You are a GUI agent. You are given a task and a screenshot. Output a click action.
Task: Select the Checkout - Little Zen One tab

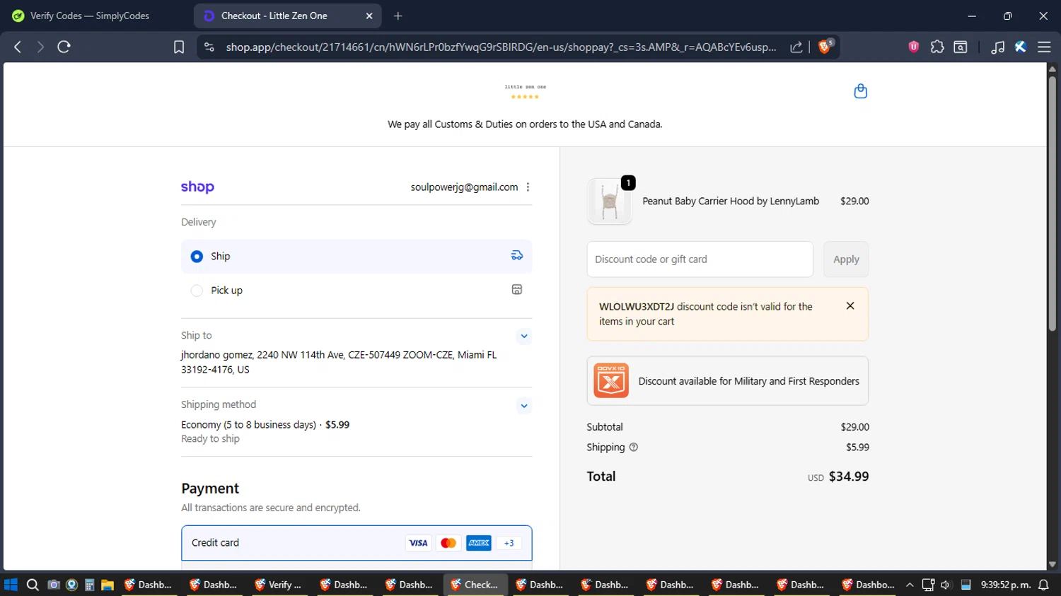tap(286, 16)
